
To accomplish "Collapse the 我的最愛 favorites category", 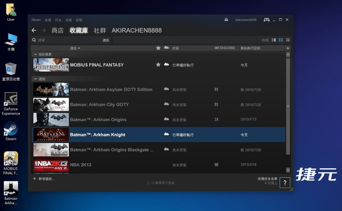I will [x=35, y=55].
